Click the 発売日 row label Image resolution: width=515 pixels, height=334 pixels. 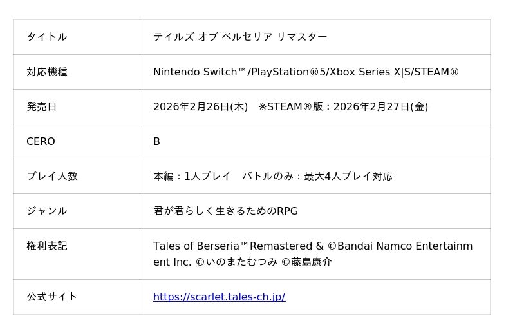(41, 107)
